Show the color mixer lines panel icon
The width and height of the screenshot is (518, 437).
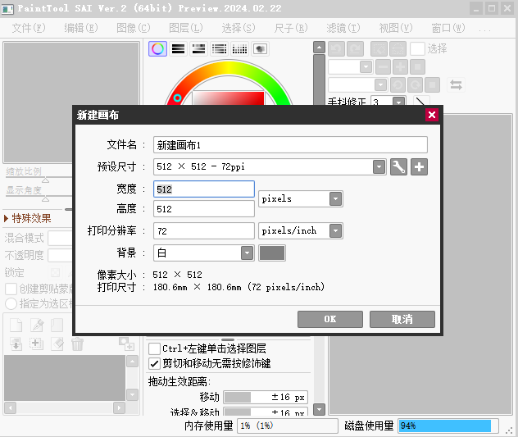pyautogui.click(x=219, y=49)
